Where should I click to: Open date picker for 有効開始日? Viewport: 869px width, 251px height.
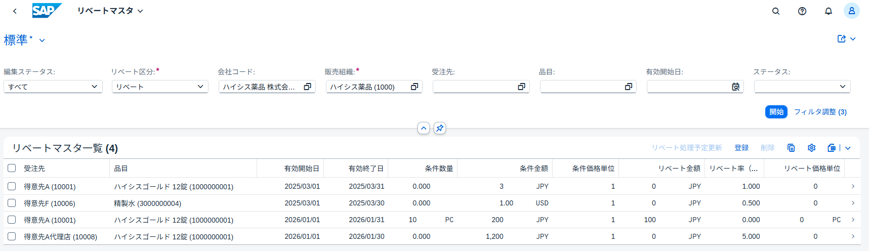736,87
